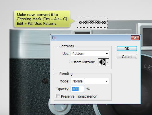Open the blending Mode dropdown
Screen dimensions: 152x115
(90, 81)
